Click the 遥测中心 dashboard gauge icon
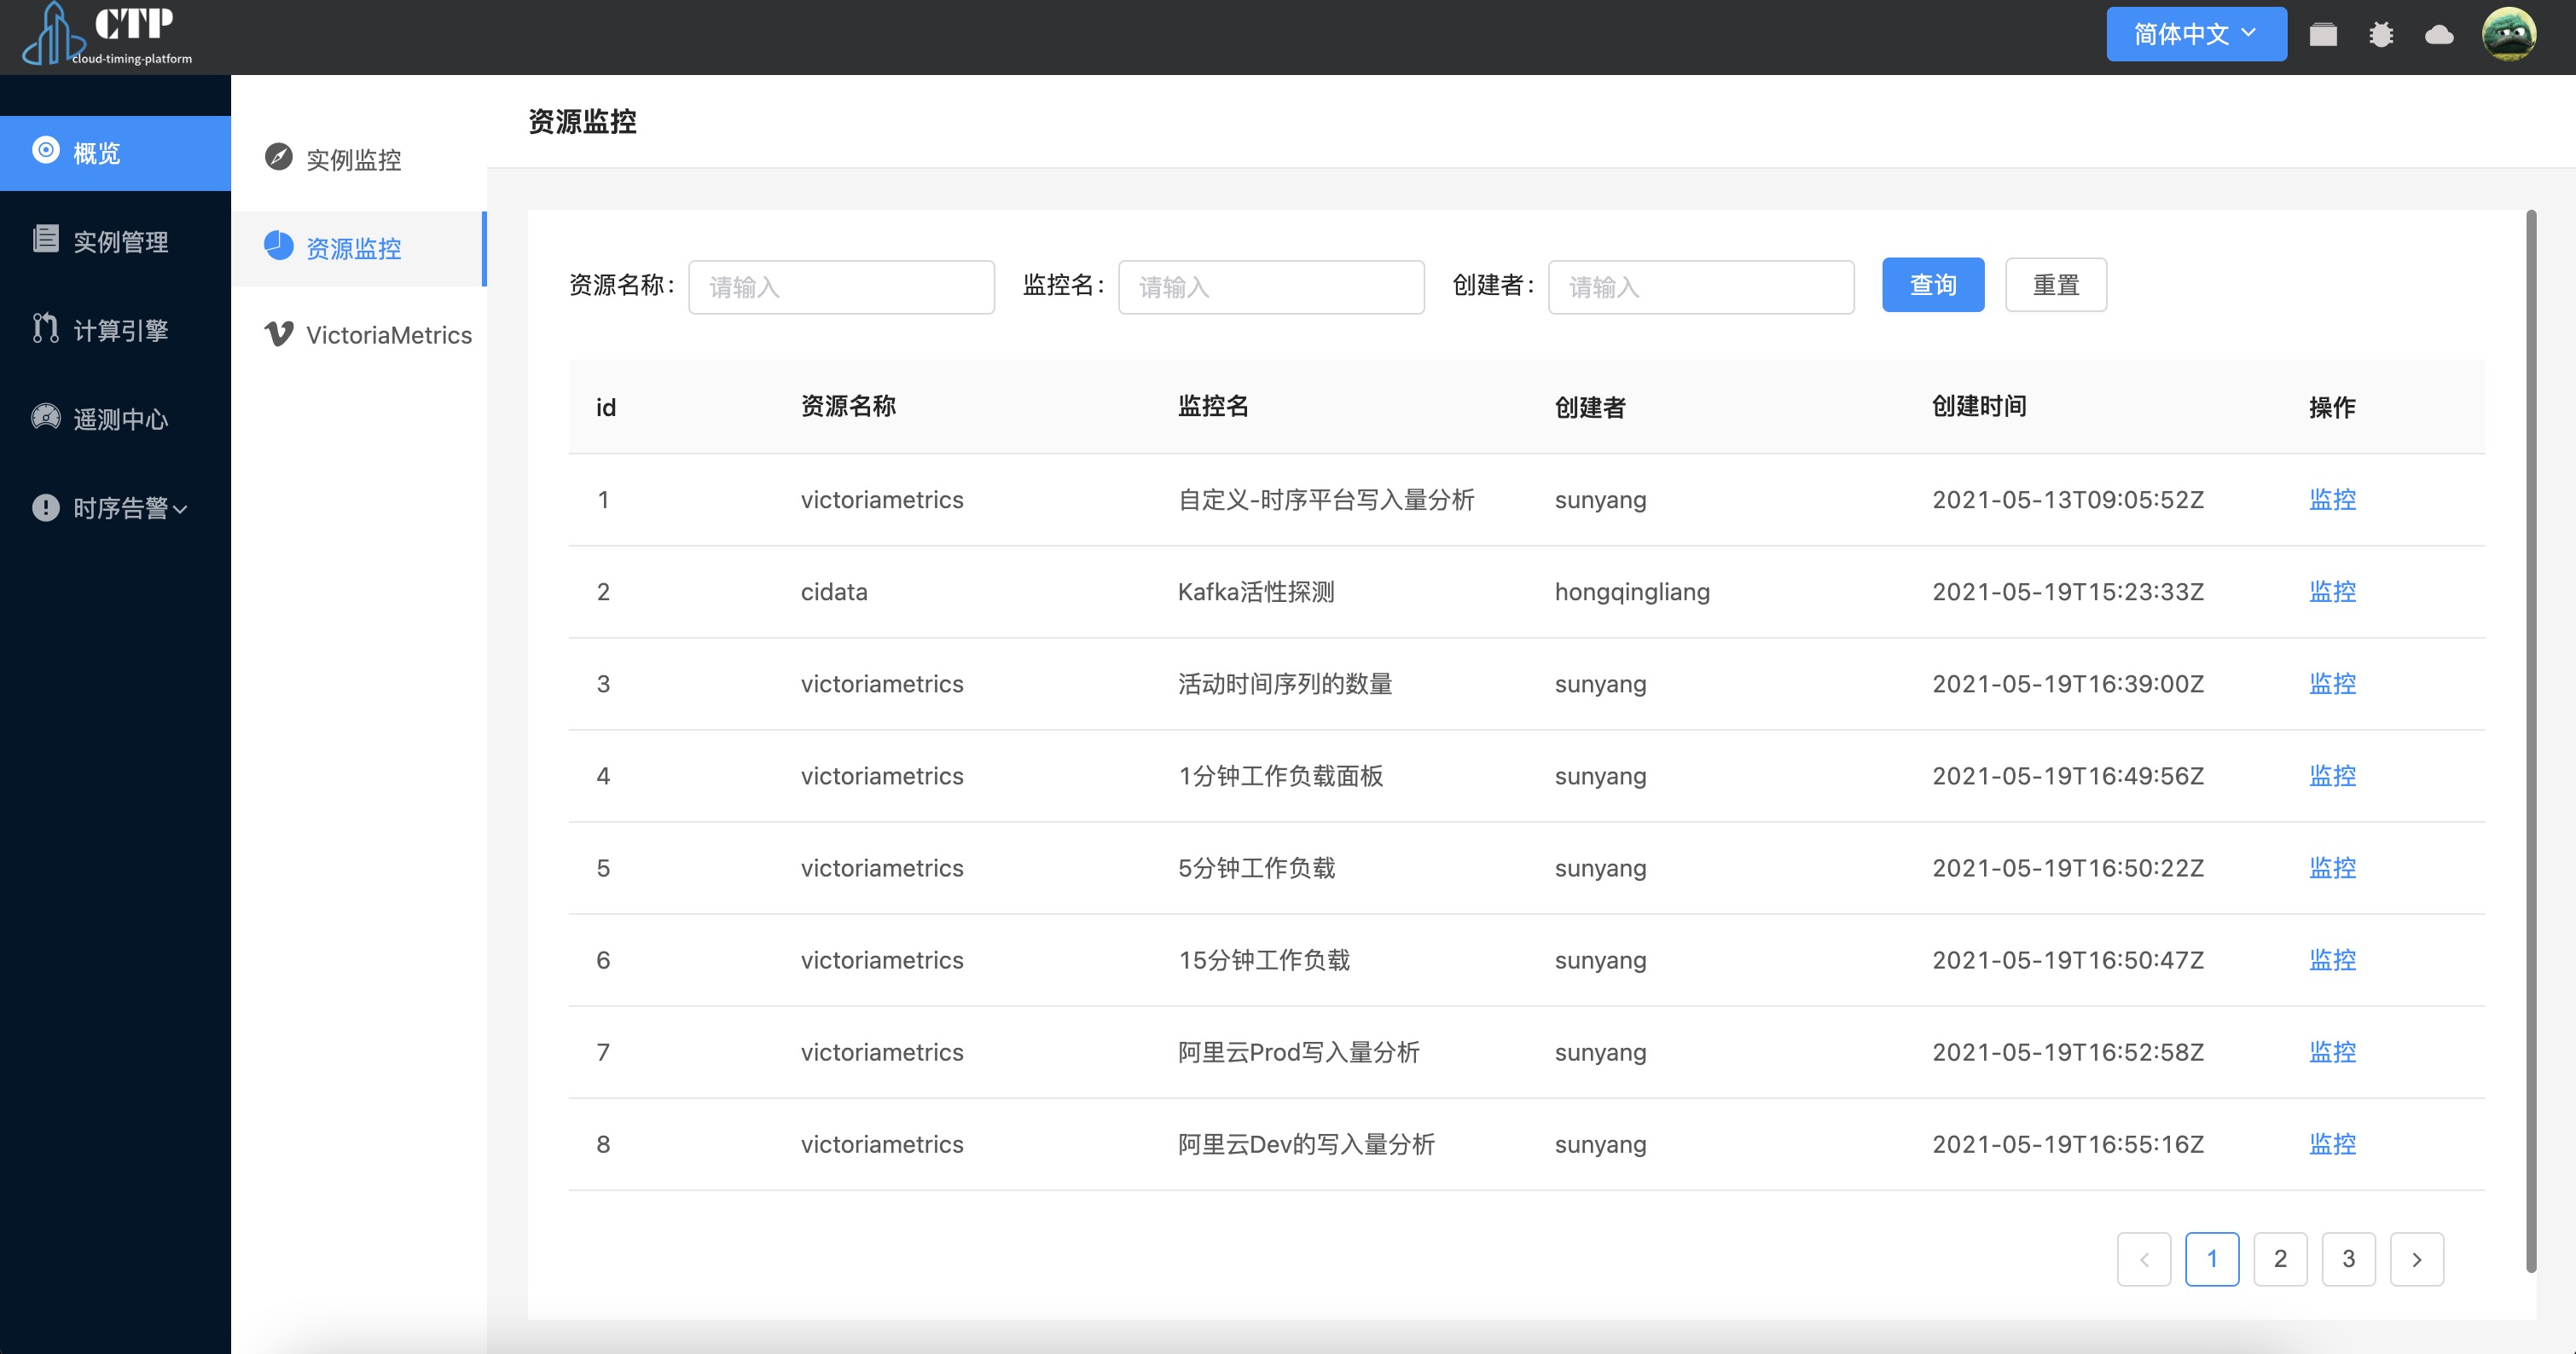Screen dimensions: 2576x1354 coord(46,417)
